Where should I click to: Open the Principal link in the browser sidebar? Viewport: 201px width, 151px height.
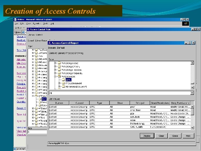(21, 84)
